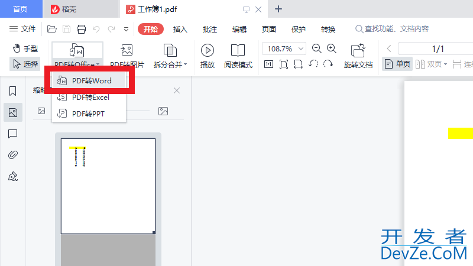
Task: Open the thumbnail sidebar panel
Action: tap(13, 112)
